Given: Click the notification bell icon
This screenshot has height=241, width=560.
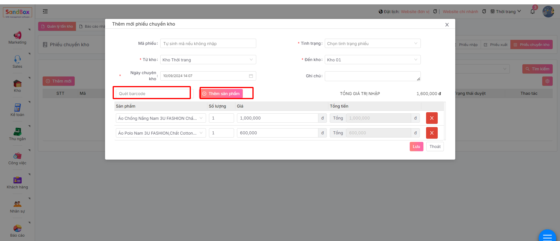Looking at the screenshot, I should [x=533, y=12].
